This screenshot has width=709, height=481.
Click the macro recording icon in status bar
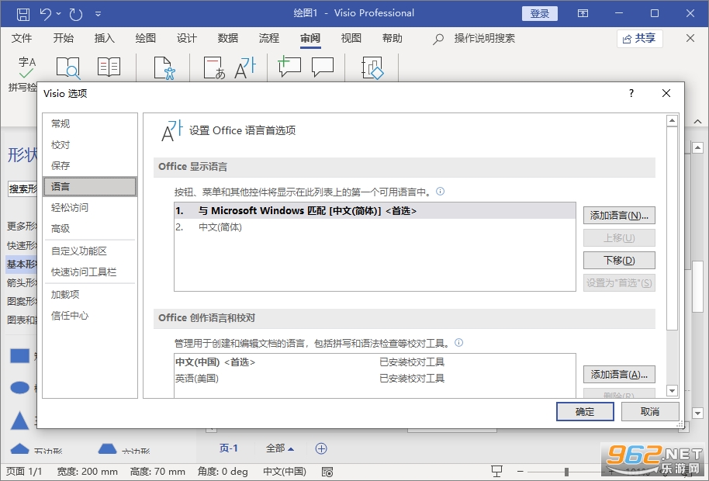click(327, 472)
